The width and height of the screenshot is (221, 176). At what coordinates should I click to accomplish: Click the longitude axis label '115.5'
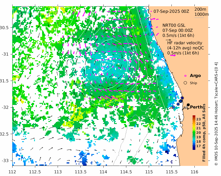(172, 172)
